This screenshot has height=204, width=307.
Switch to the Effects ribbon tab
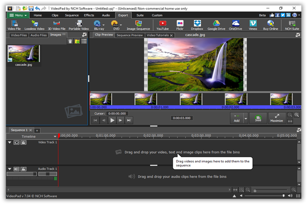[89, 15]
